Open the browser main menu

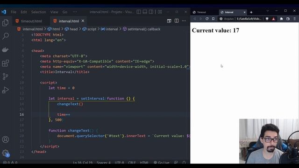295,19
